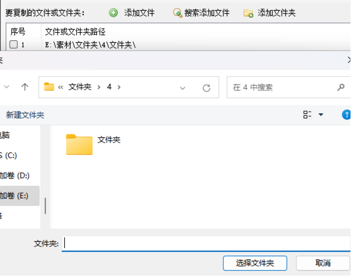Viewport: 351px width, 276px height.
Task: Expand the view options dropdown arrow
Action: (x=321, y=115)
